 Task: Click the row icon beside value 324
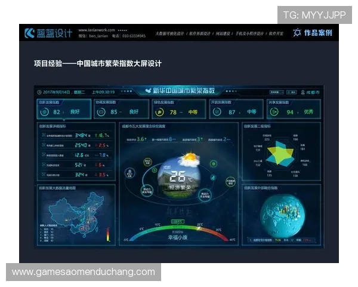coord(44,175)
